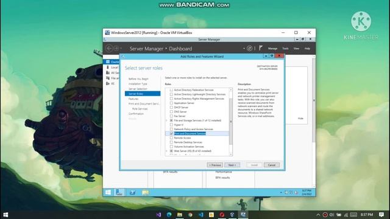Viewport: 390px width, 219px height.
Task: Expand File and Storage Services node
Action: point(166,120)
